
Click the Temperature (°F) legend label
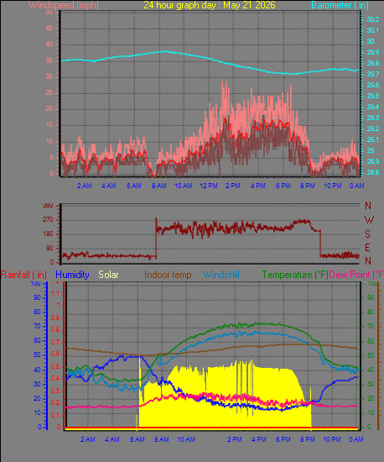(295, 275)
